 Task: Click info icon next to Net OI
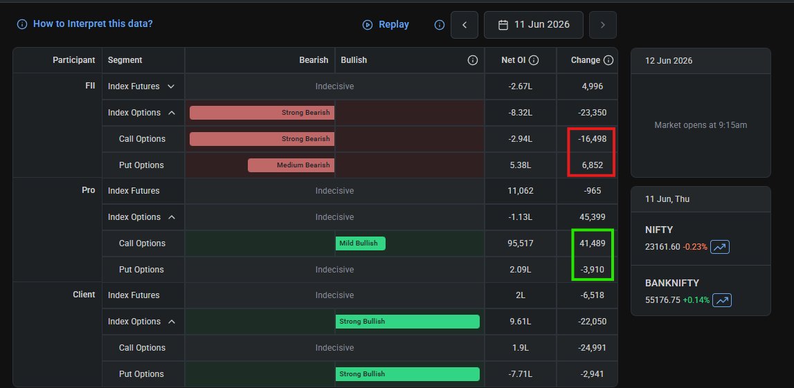click(534, 60)
